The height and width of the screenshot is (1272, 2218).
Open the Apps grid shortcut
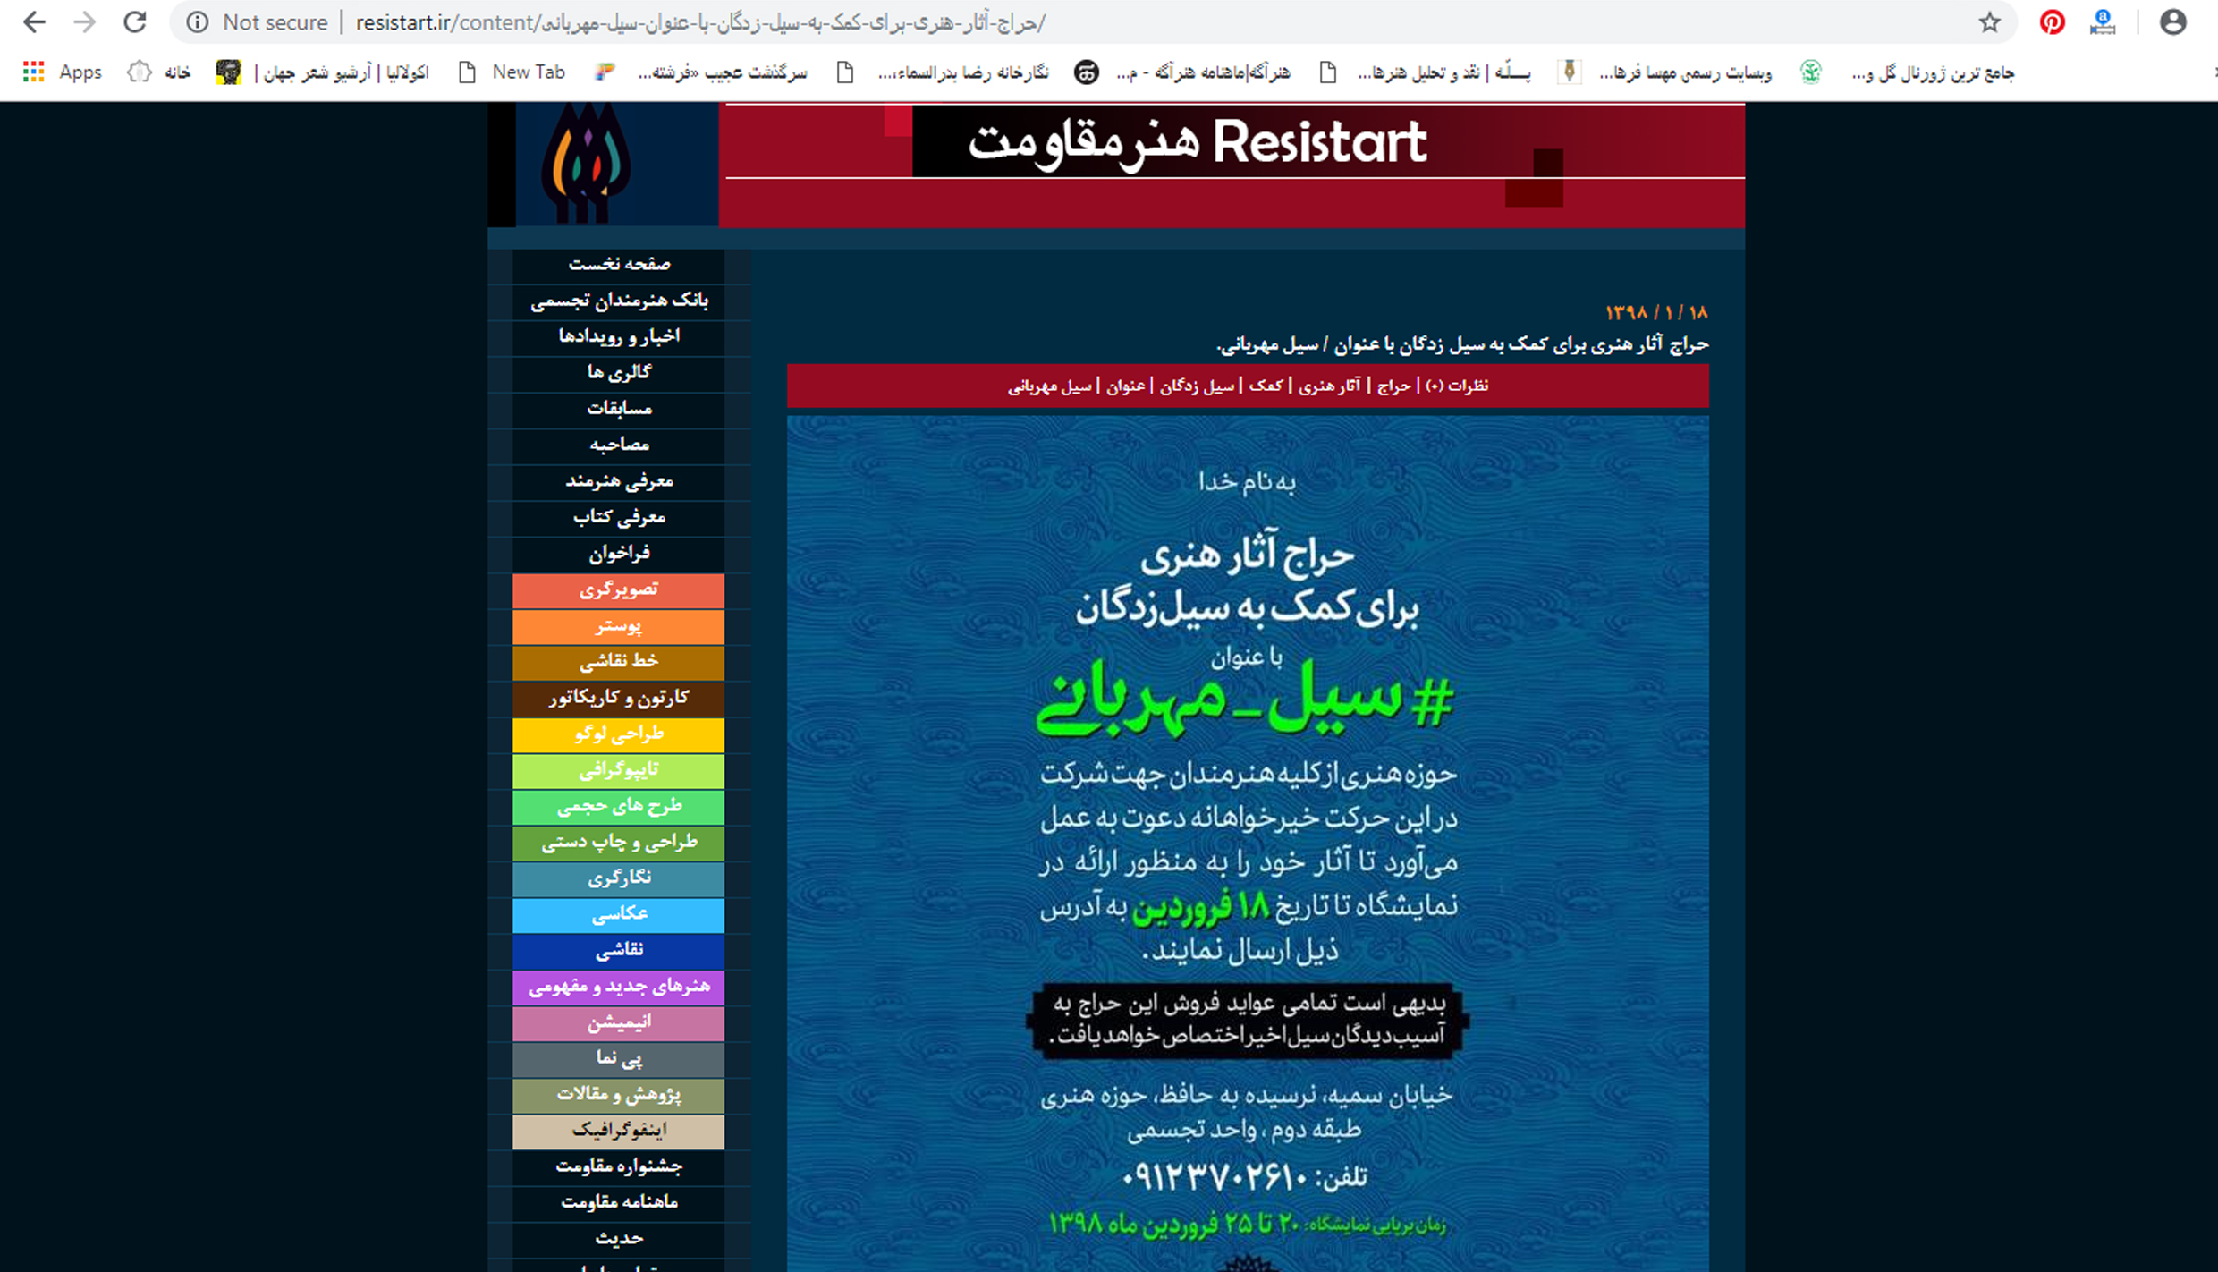tap(34, 72)
